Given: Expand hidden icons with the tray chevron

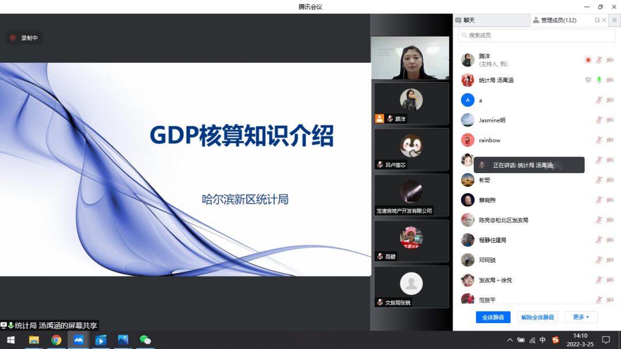Looking at the screenshot, I should pyautogui.click(x=509, y=340).
